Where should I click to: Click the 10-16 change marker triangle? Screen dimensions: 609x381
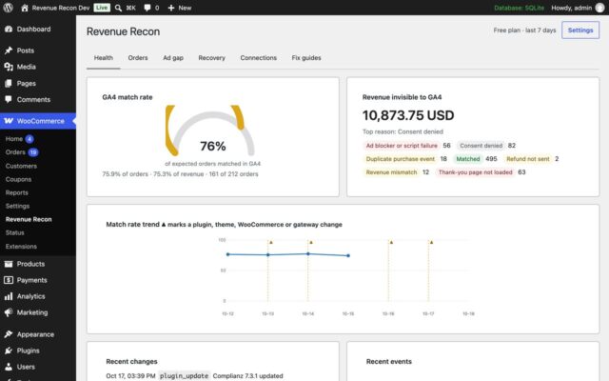[391, 242]
